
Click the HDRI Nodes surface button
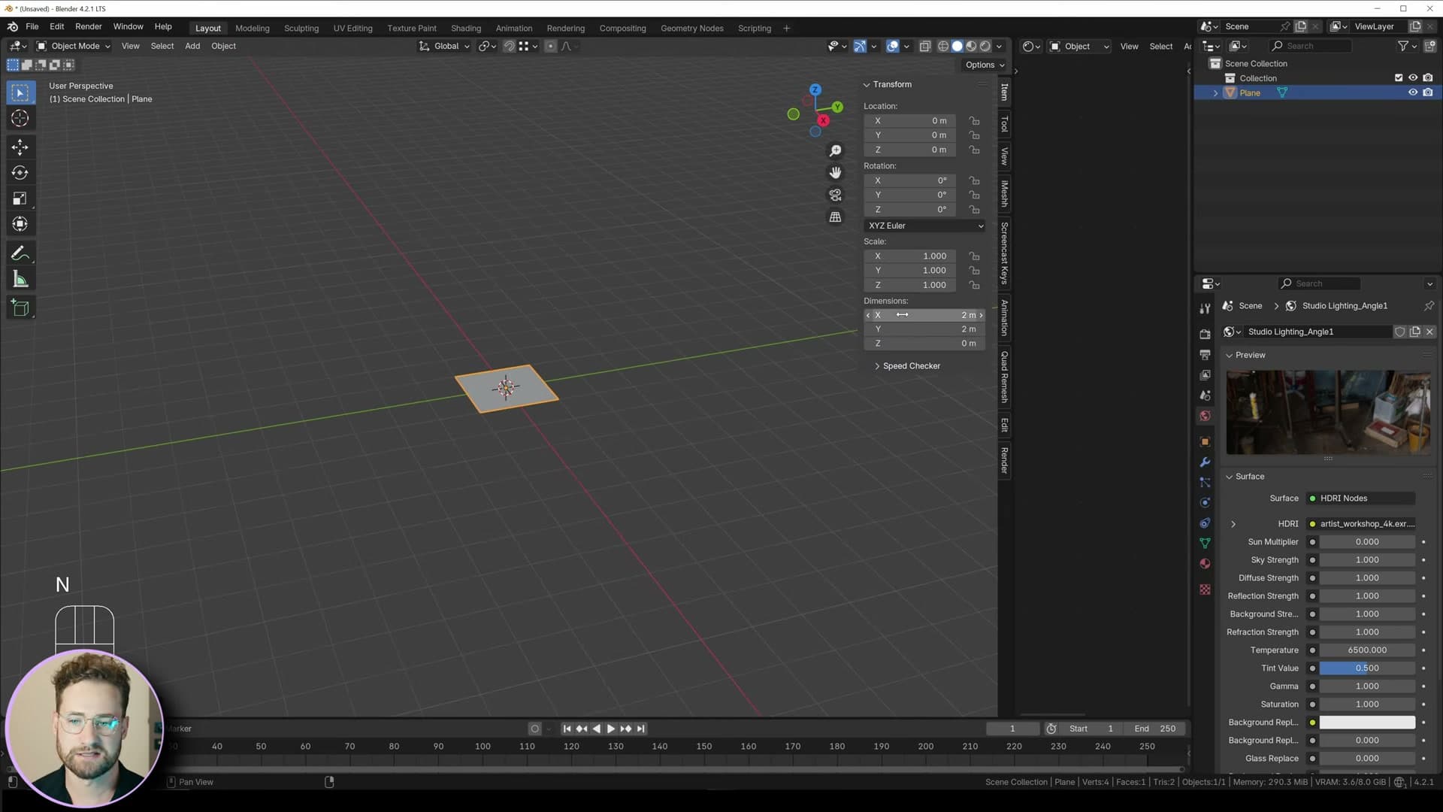click(x=1361, y=498)
